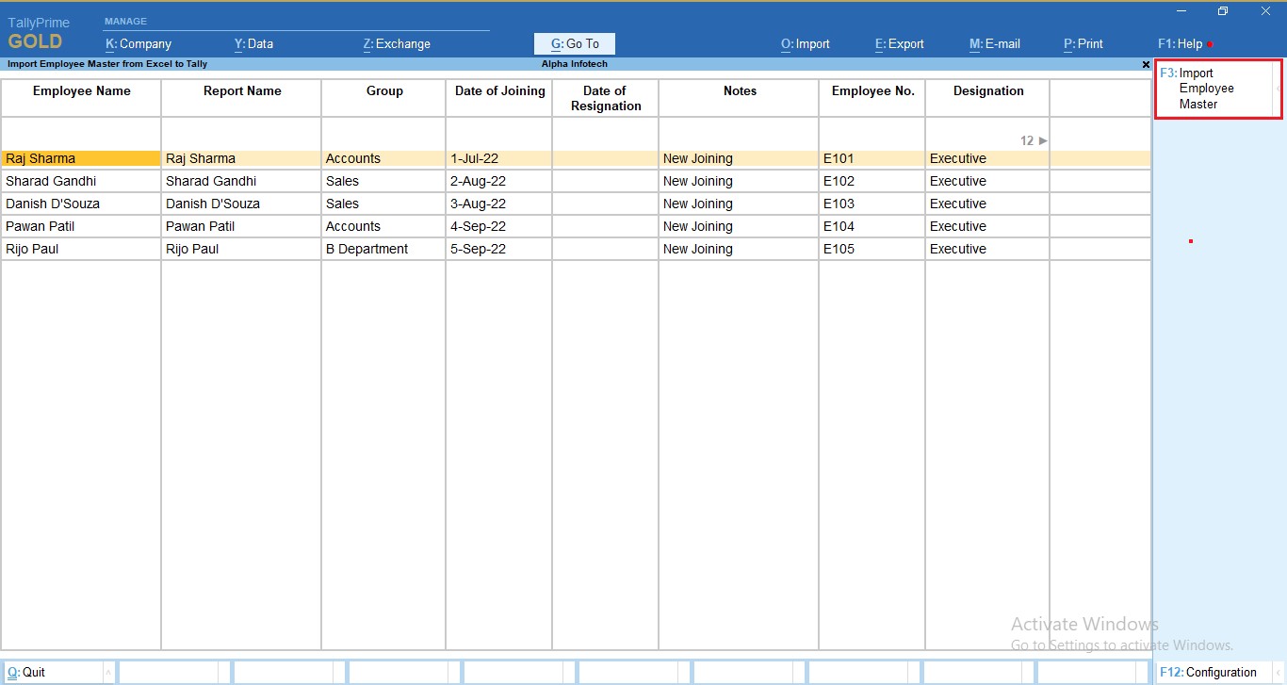1287x685 pixels.
Task: Open the Go To menu
Action: point(574,43)
